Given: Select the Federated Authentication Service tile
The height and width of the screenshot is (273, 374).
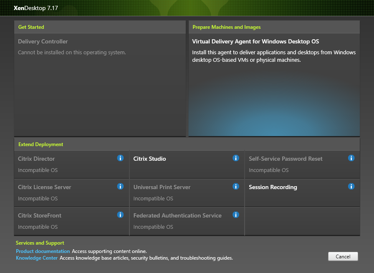Looking at the screenshot, I should [x=187, y=221].
